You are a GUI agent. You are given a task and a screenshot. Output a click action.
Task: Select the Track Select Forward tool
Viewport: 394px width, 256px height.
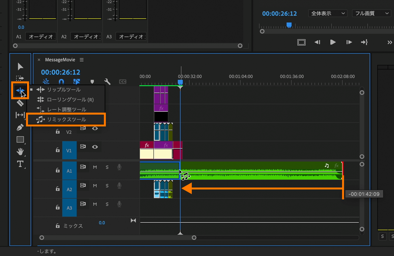point(20,78)
